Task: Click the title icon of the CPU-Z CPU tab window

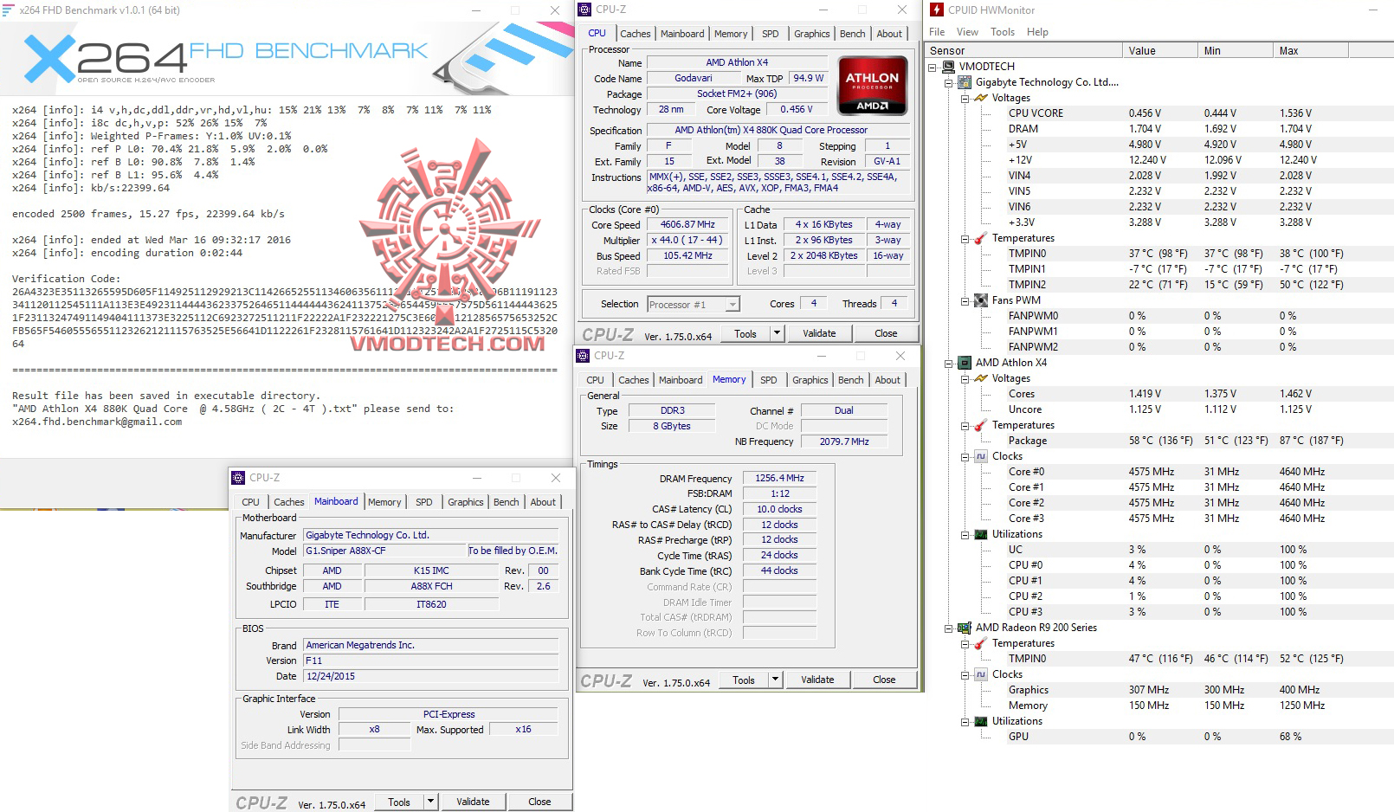Action: [x=585, y=10]
